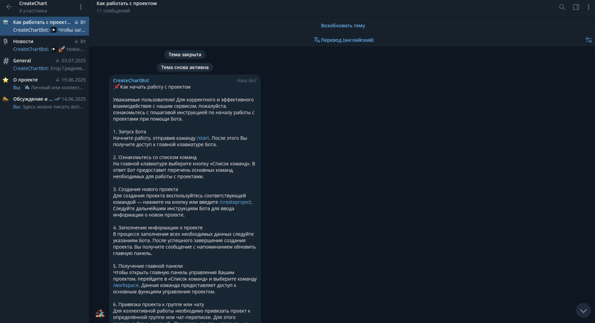Open the three-dot menu in the topic header
Image resolution: width=595 pixels, height=323 pixels.
click(589, 7)
